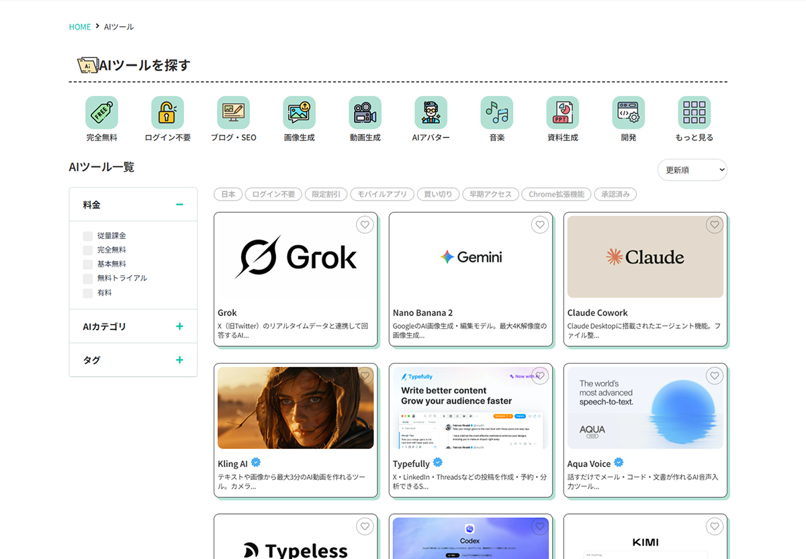Open the 更新順 sort dropdown
The width and height of the screenshot is (806, 559).
tap(692, 170)
